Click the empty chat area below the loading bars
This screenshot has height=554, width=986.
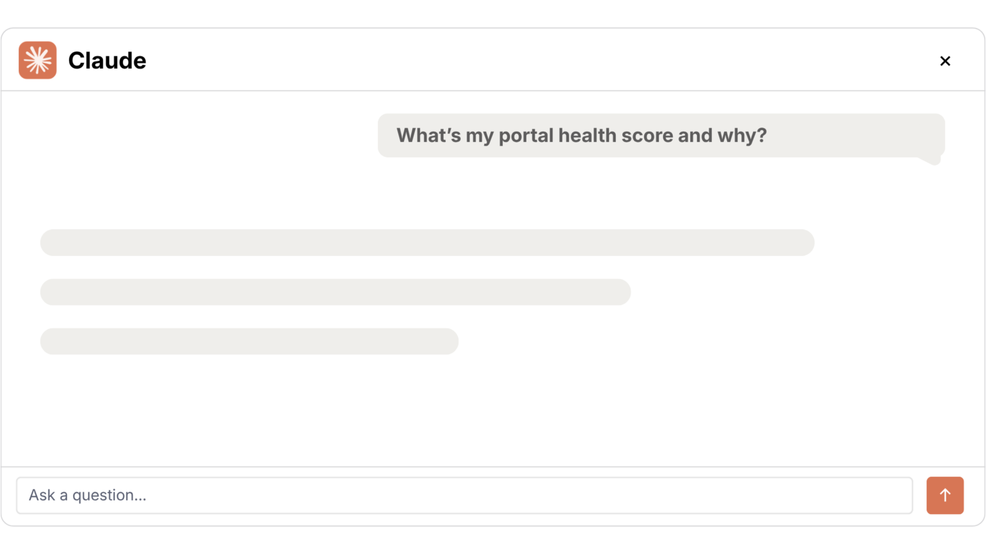[x=492, y=411]
